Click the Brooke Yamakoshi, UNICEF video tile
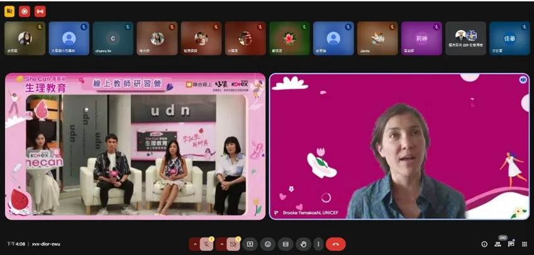Viewport: 534px width, 255px height. (400, 147)
